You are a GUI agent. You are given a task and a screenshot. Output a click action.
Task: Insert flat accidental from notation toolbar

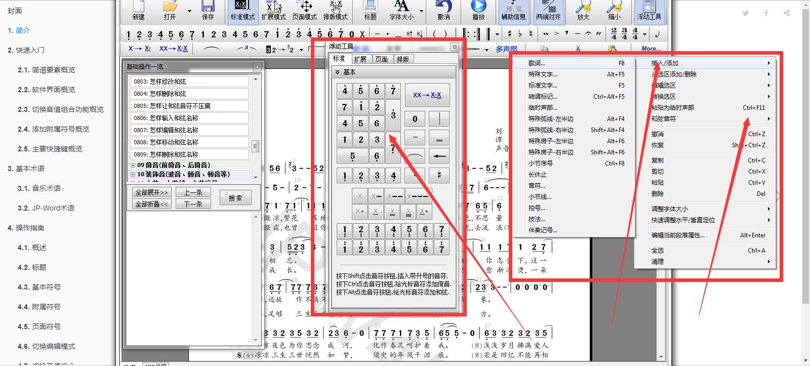point(520,34)
